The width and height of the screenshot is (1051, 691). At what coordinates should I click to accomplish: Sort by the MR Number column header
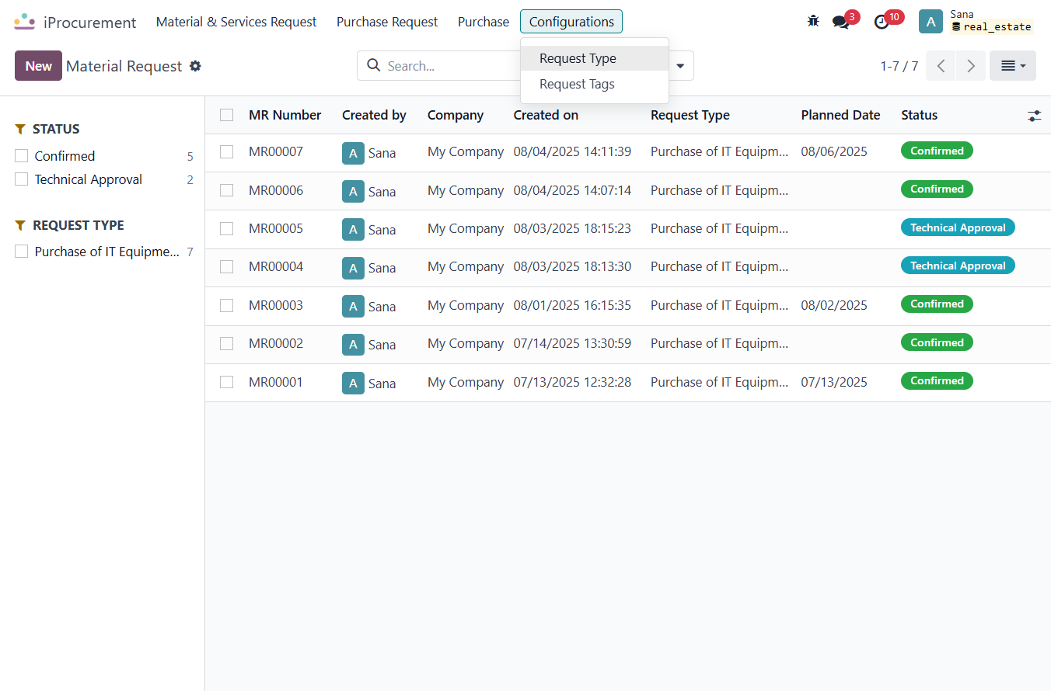285,115
